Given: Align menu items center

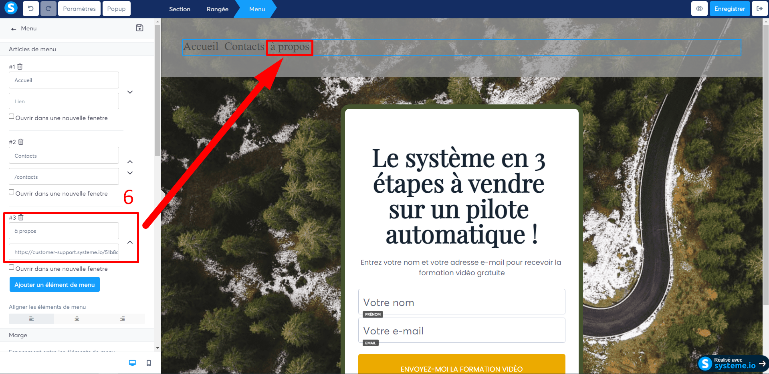Looking at the screenshot, I should [x=77, y=319].
